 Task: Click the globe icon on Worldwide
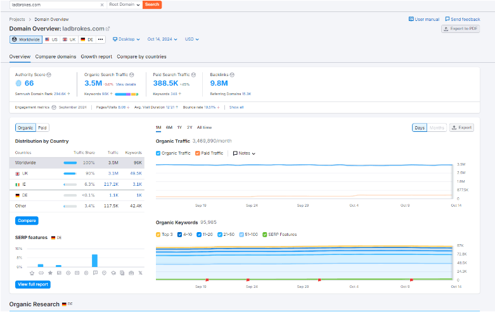pos(14,39)
